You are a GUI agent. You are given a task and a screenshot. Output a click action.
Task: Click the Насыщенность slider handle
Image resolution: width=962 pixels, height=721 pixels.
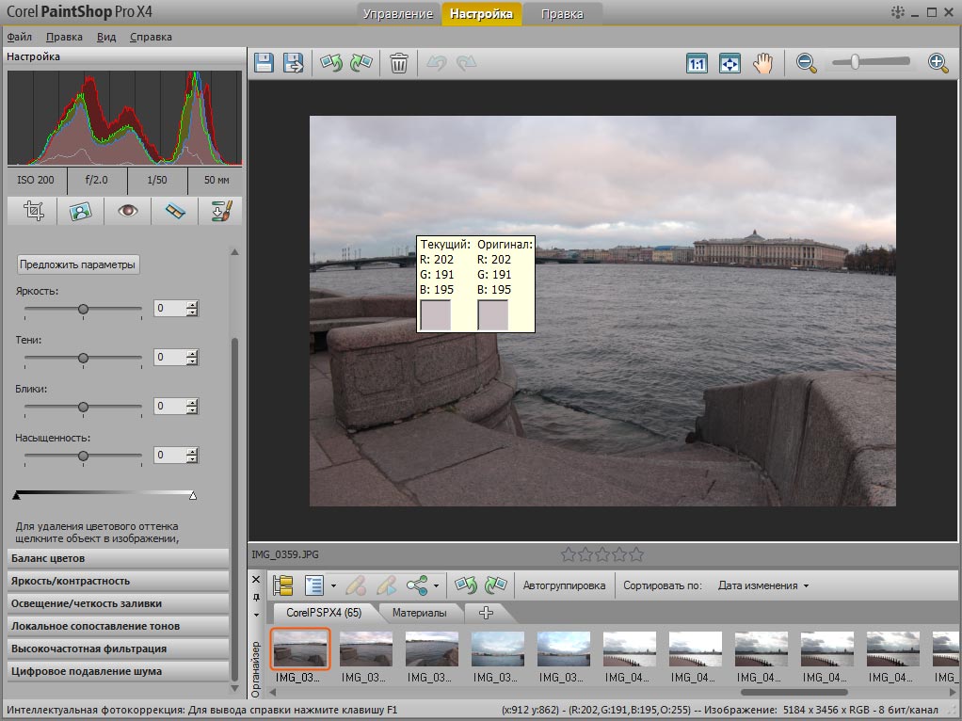click(x=84, y=456)
